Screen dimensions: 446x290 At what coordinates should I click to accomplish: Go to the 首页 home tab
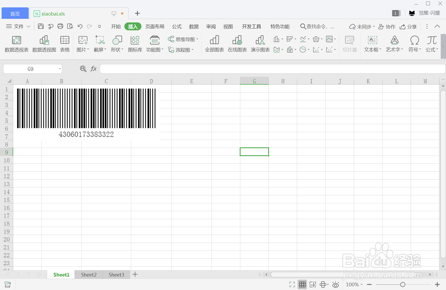[15, 13]
